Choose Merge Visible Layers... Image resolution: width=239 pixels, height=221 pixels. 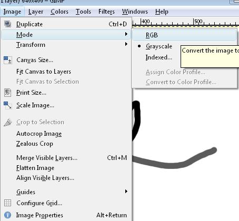click(66, 158)
